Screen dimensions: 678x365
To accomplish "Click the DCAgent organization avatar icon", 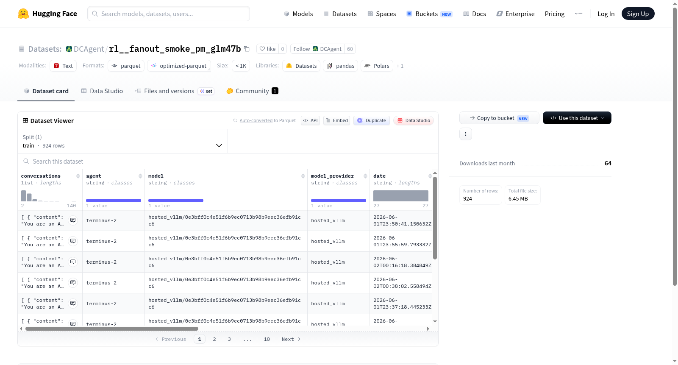I will pyautogui.click(x=69, y=49).
